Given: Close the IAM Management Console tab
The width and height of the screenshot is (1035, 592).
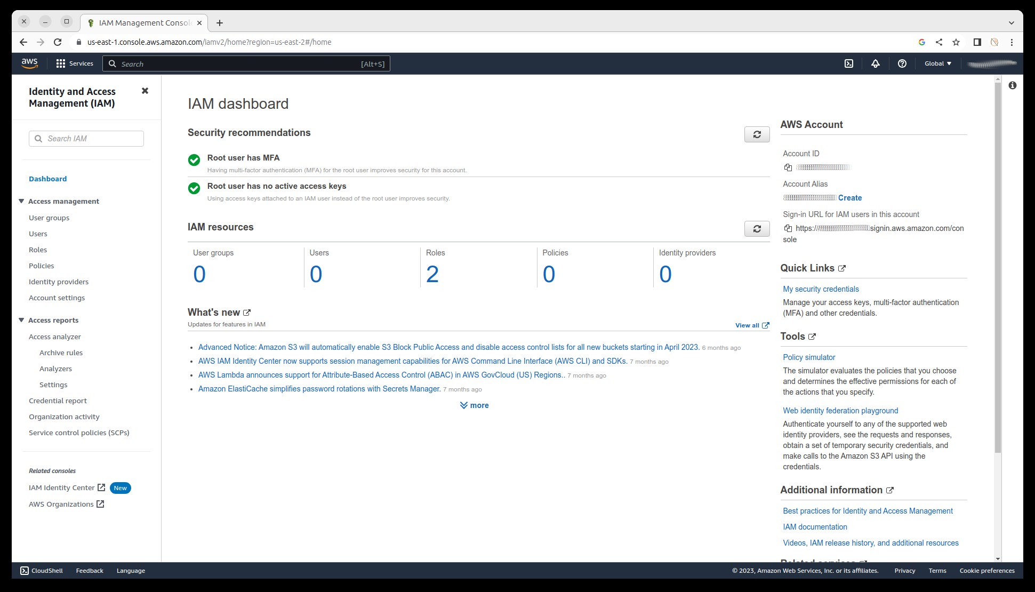Looking at the screenshot, I should (199, 23).
